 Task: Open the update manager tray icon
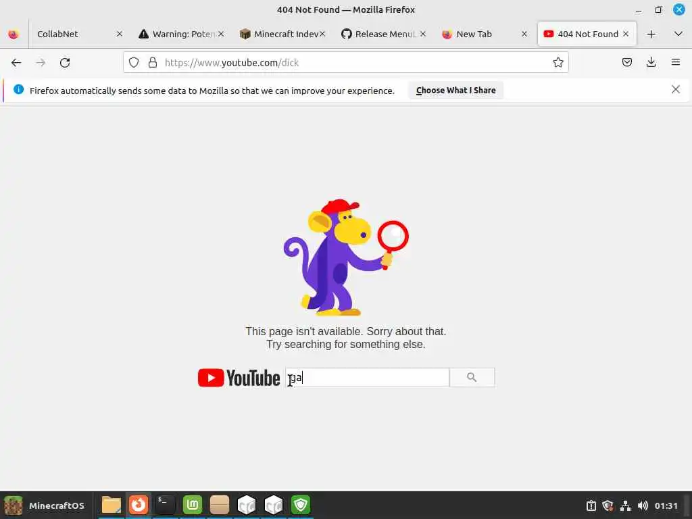(x=591, y=505)
